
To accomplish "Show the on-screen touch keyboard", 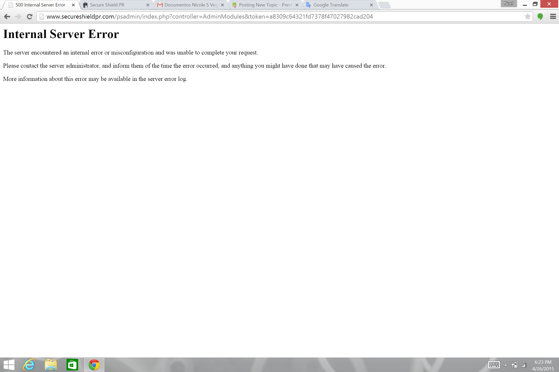I will pyautogui.click(x=494, y=365).
